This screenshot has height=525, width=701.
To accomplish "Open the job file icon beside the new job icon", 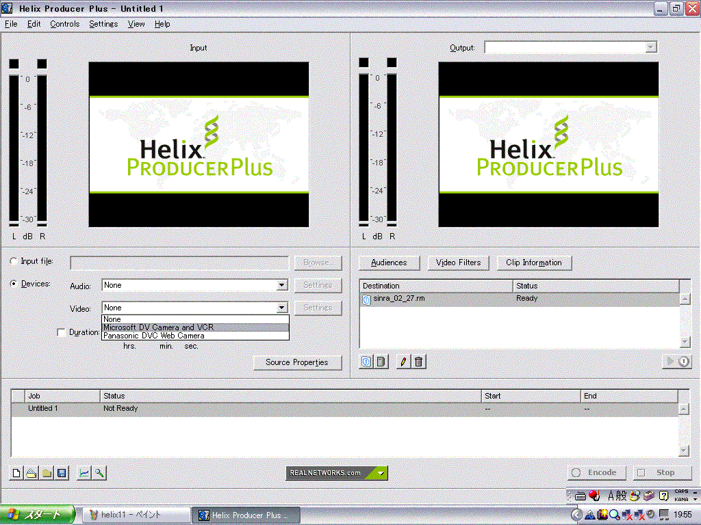I will [31, 473].
